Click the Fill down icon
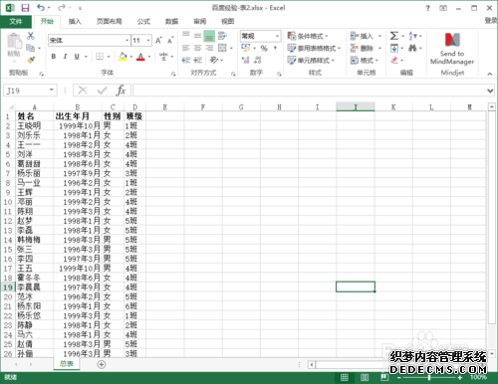 click(x=394, y=49)
